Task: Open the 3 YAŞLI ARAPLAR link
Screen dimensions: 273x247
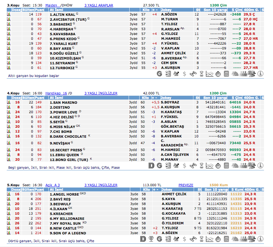Action: point(99,5)
